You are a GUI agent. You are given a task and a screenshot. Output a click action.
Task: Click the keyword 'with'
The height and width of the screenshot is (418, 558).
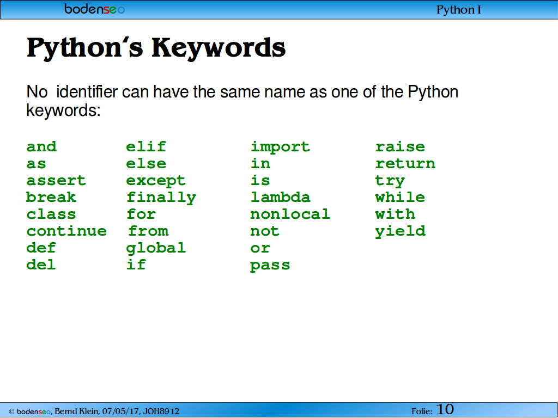click(395, 214)
